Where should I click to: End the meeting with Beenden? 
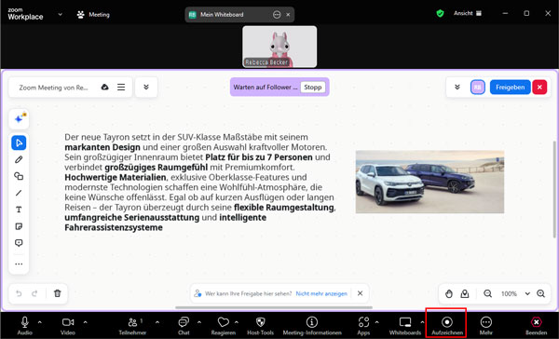(536, 326)
